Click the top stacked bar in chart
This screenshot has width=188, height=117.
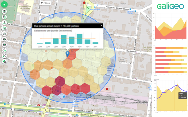[171, 48]
